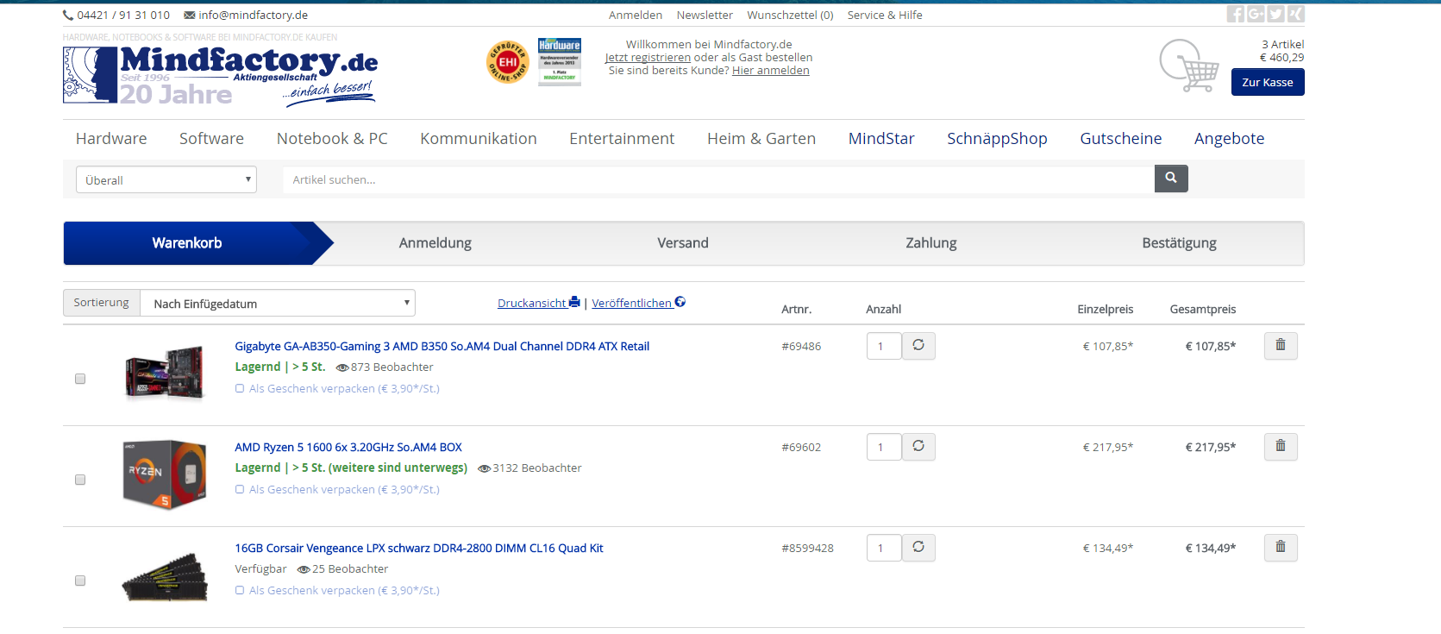The image size is (1441, 634).
Task: Click the Hardware award badge
Action: click(x=559, y=62)
